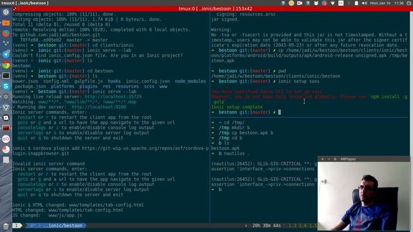This screenshot has height=232, width=413.
Task: Open the Mon Jan 16 date calendar
Action: coord(380,3)
